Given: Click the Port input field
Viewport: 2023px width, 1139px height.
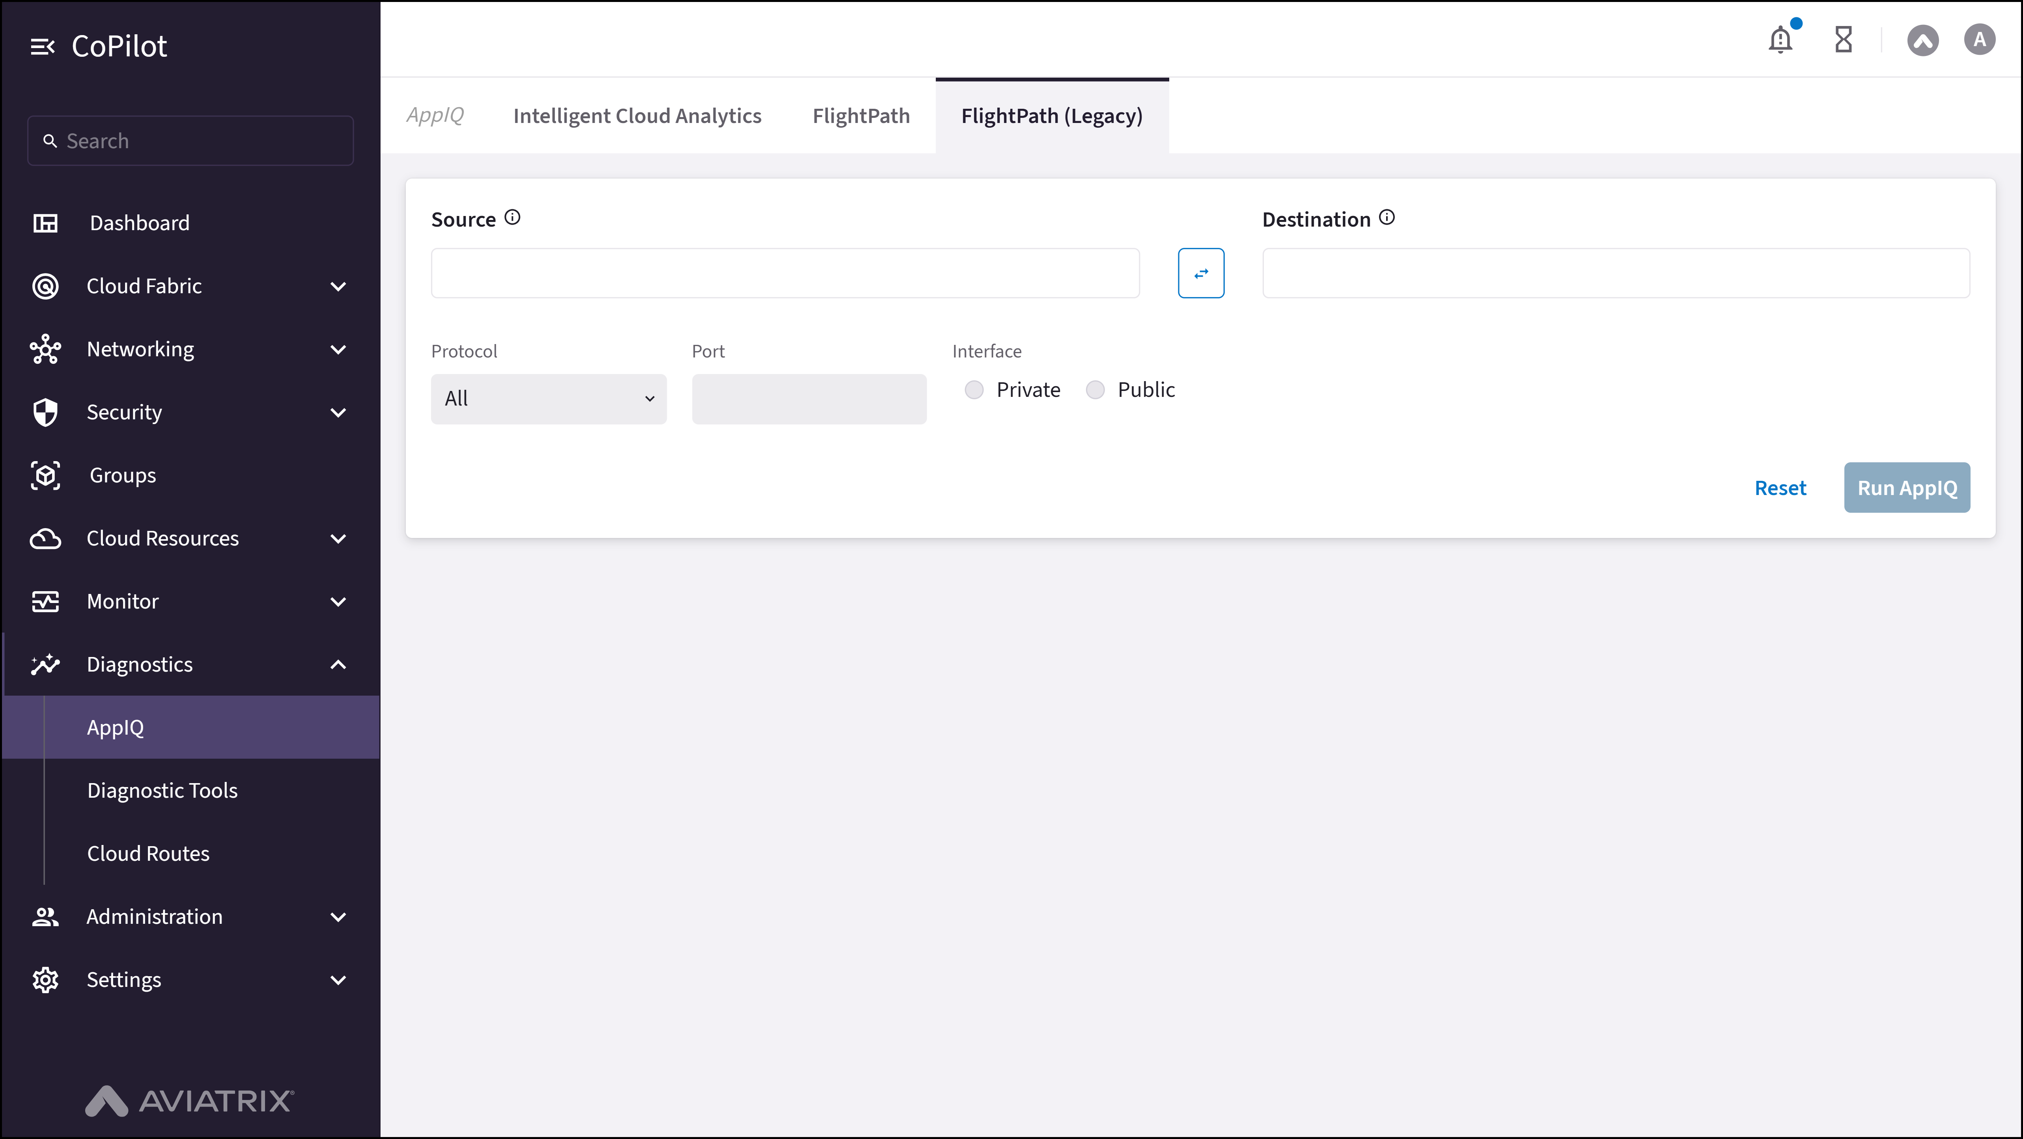Looking at the screenshot, I should coord(809,399).
